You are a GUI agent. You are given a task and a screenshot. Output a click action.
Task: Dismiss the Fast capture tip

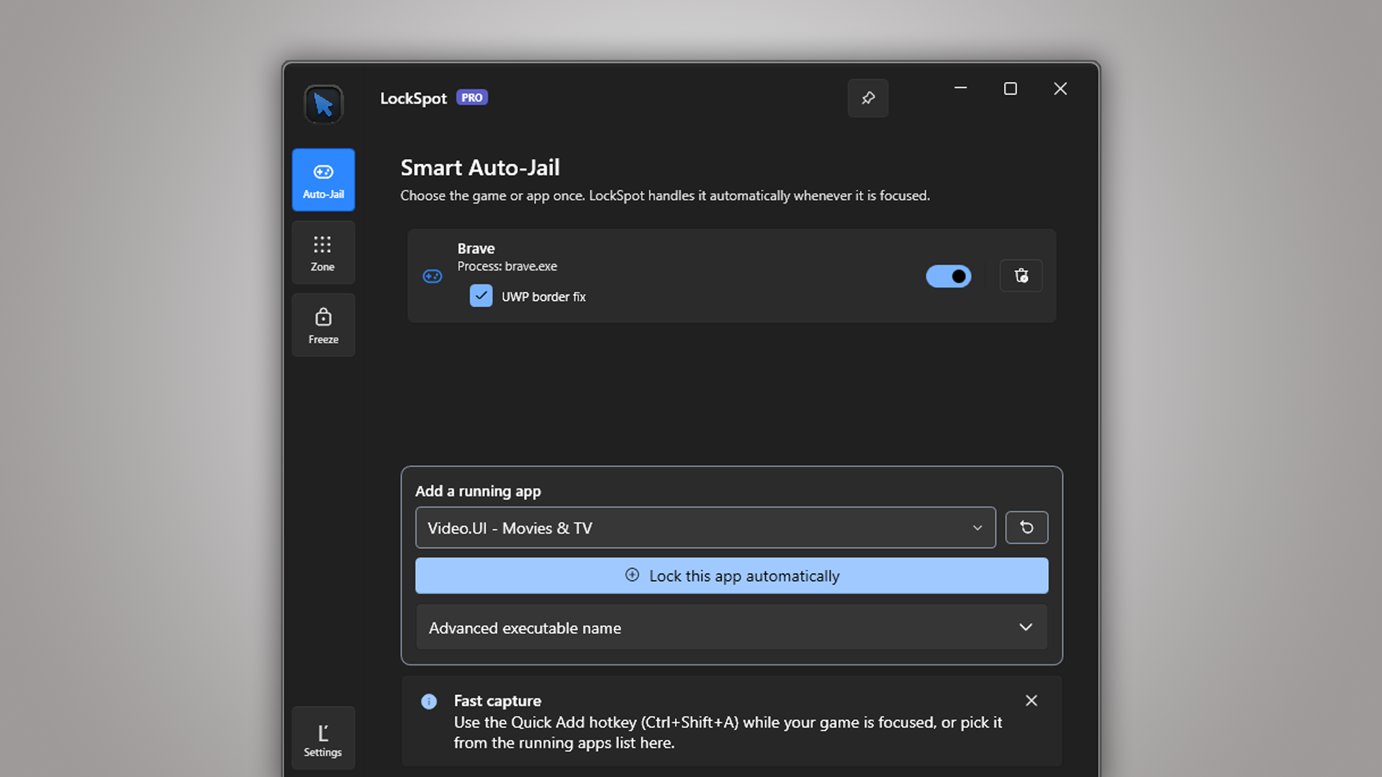tap(1031, 701)
